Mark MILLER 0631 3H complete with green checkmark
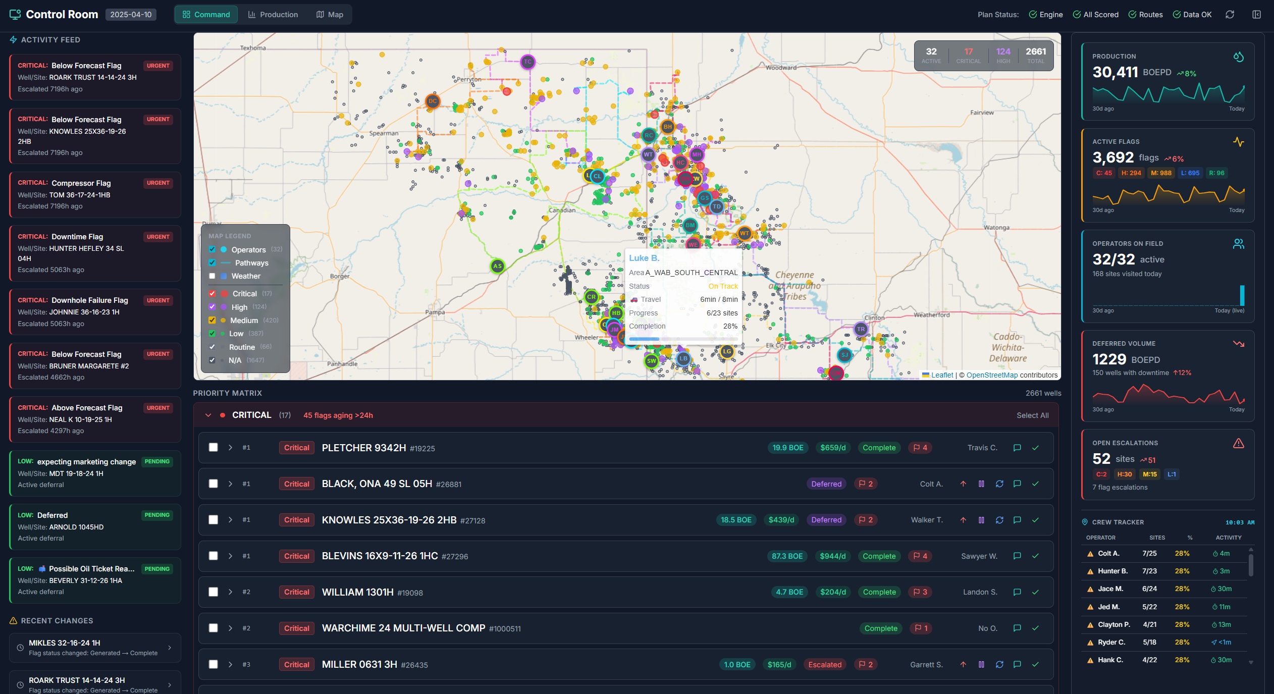 coord(1036,664)
